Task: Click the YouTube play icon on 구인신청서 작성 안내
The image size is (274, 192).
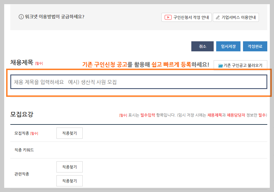Action: click(167, 17)
